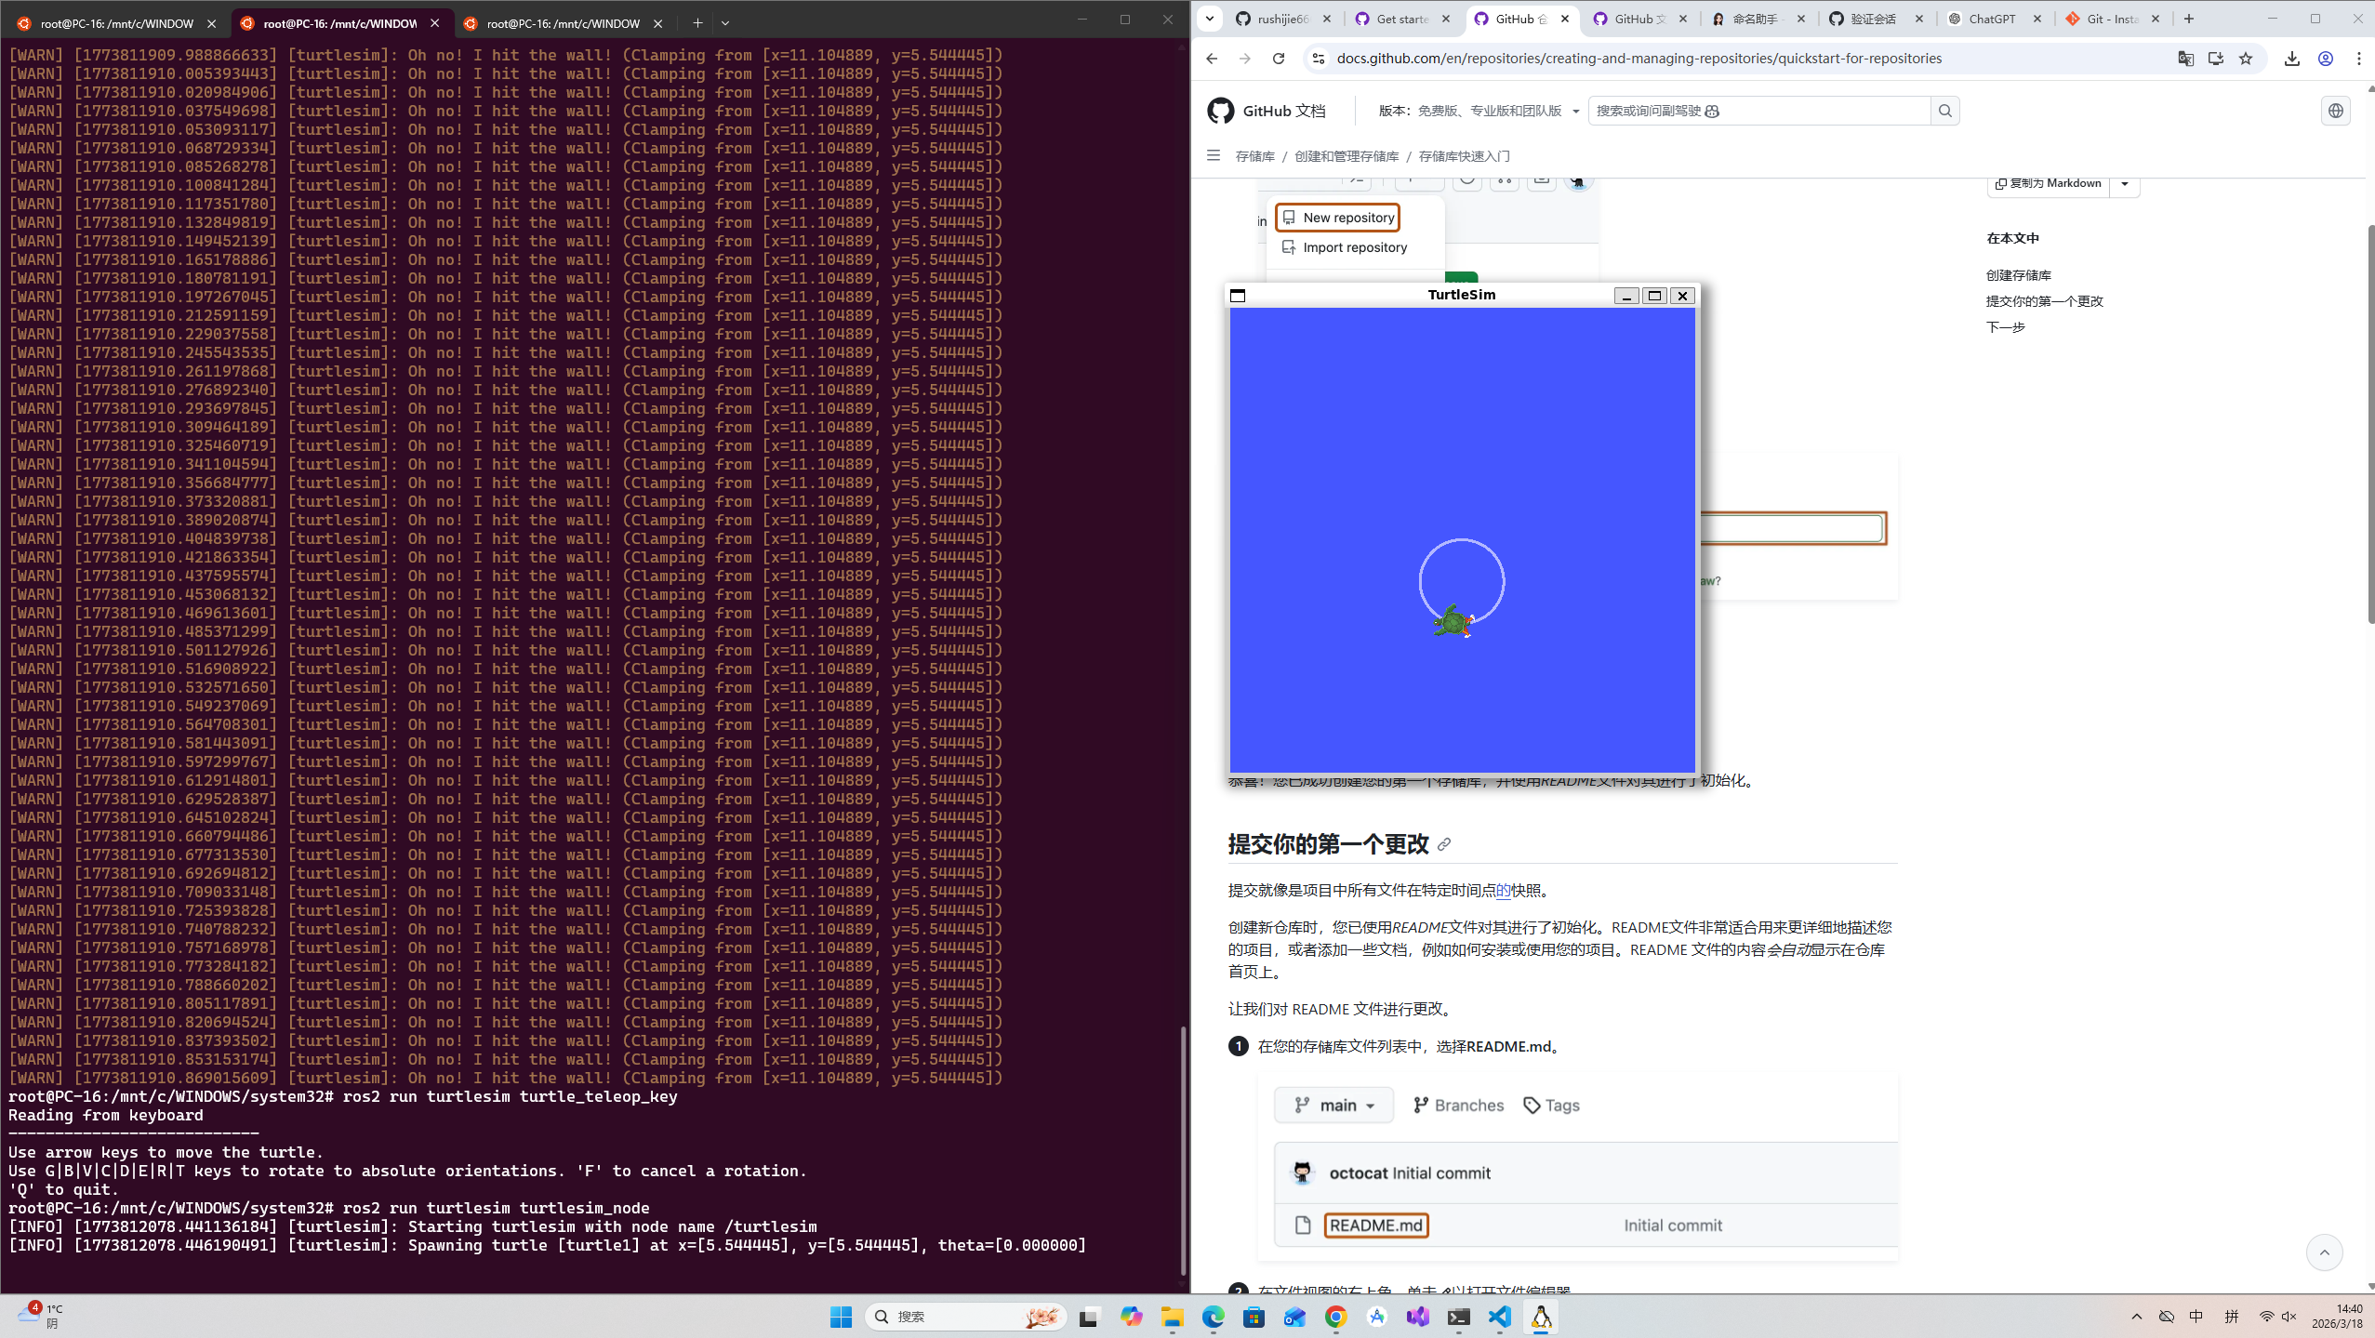The height and width of the screenshot is (1338, 2375).
Task: Open dropdown arrow beside 复制为 Markdown
Action: (x=2124, y=184)
